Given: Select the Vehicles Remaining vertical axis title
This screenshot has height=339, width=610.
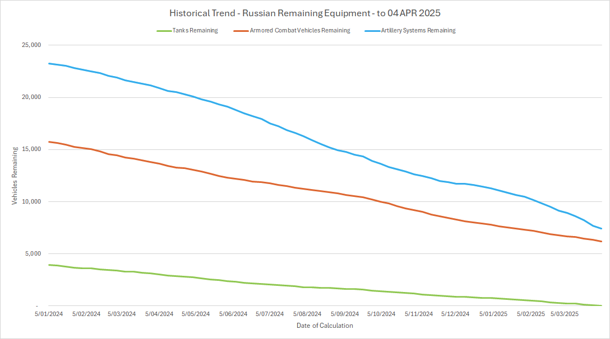Looking at the screenshot, I should click(15, 176).
